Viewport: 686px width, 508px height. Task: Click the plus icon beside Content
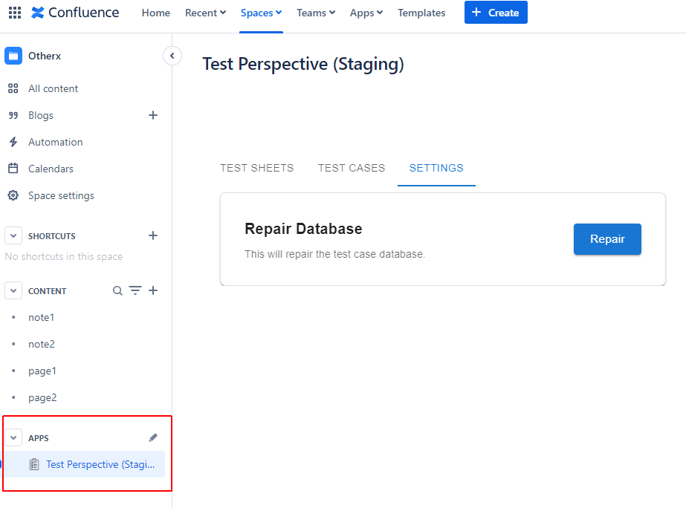tap(153, 290)
